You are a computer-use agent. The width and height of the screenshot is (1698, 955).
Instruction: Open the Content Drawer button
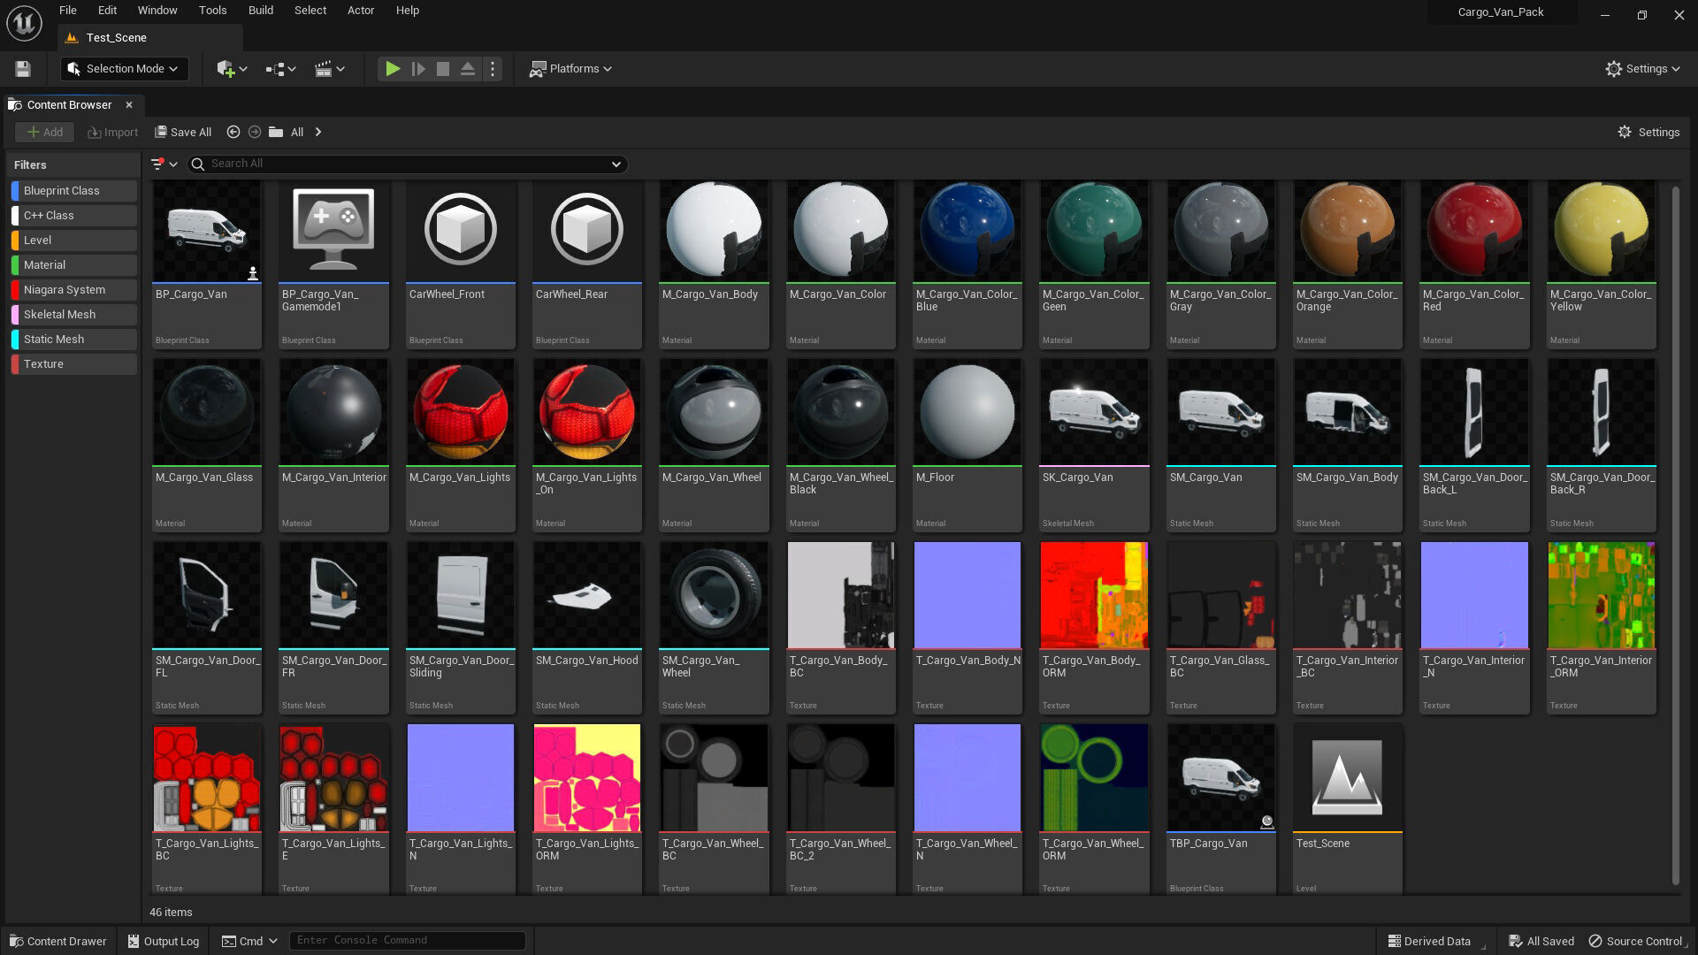coord(57,941)
